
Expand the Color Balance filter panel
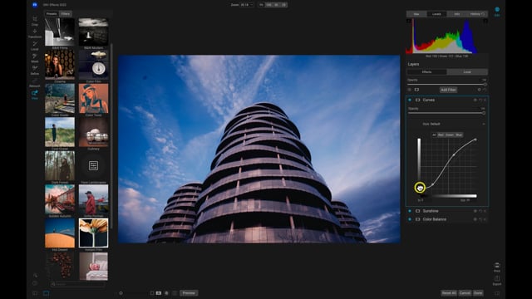434,219
